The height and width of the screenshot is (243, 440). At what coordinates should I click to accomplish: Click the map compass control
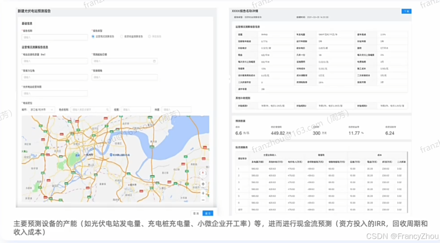[203, 173]
